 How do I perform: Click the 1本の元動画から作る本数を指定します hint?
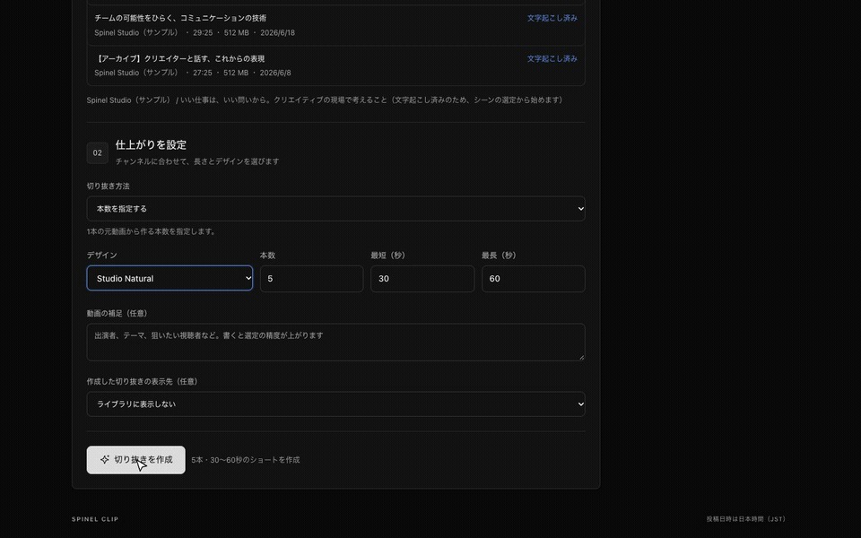[152, 231]
